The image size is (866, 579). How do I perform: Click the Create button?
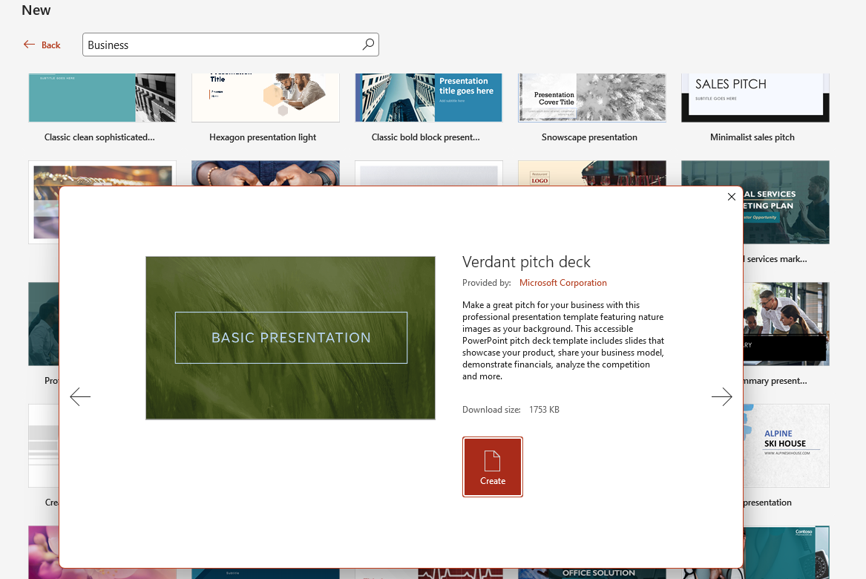(x=493, y=467)
